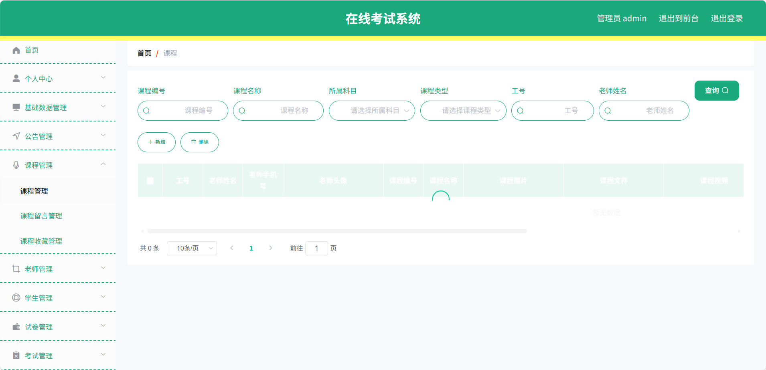This screenshot has width=766, height=370.
Task: Select page 1 in pagination
Action: click(251, 248)
